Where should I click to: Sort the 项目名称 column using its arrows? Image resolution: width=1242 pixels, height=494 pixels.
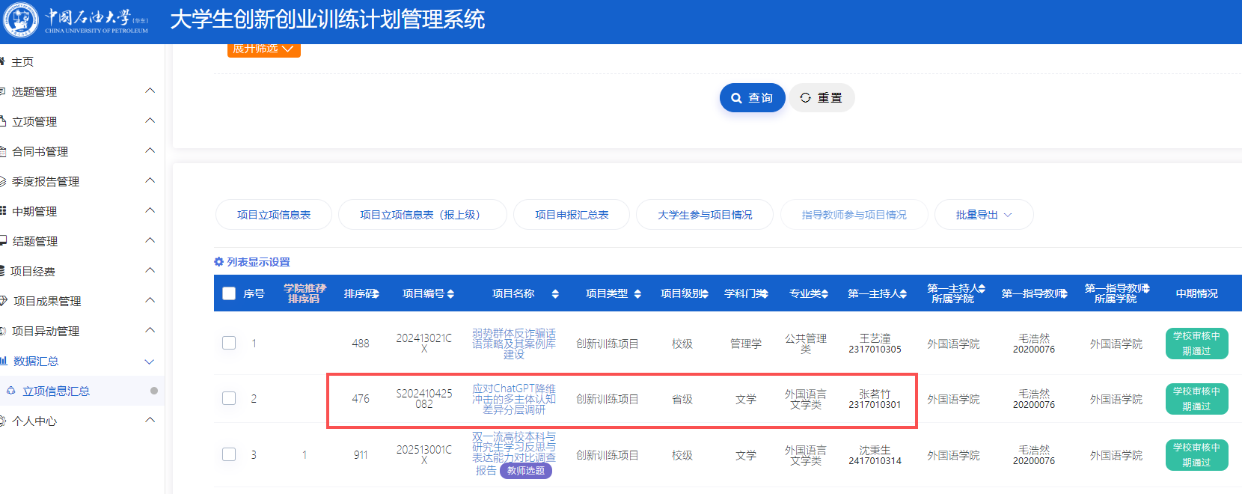click(555, 294)
